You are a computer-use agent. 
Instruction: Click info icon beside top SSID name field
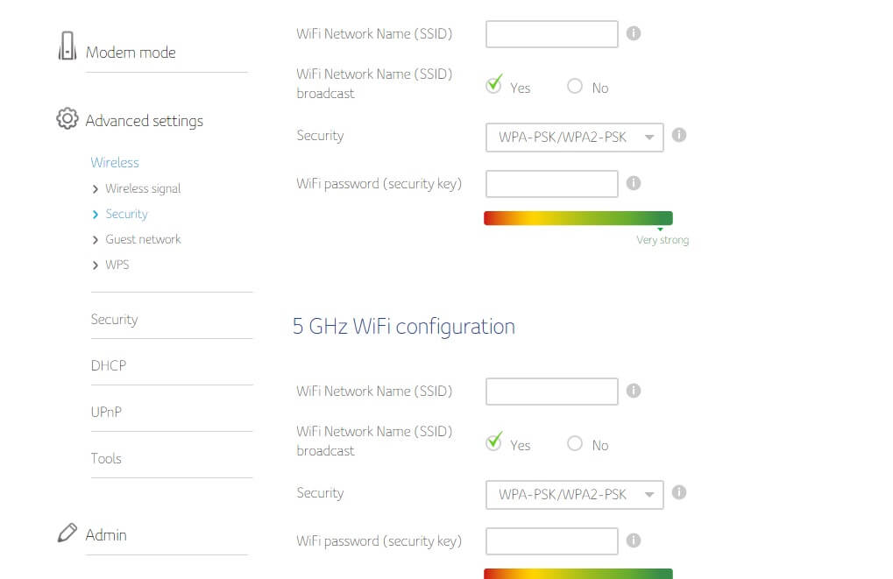click(634, 33)
